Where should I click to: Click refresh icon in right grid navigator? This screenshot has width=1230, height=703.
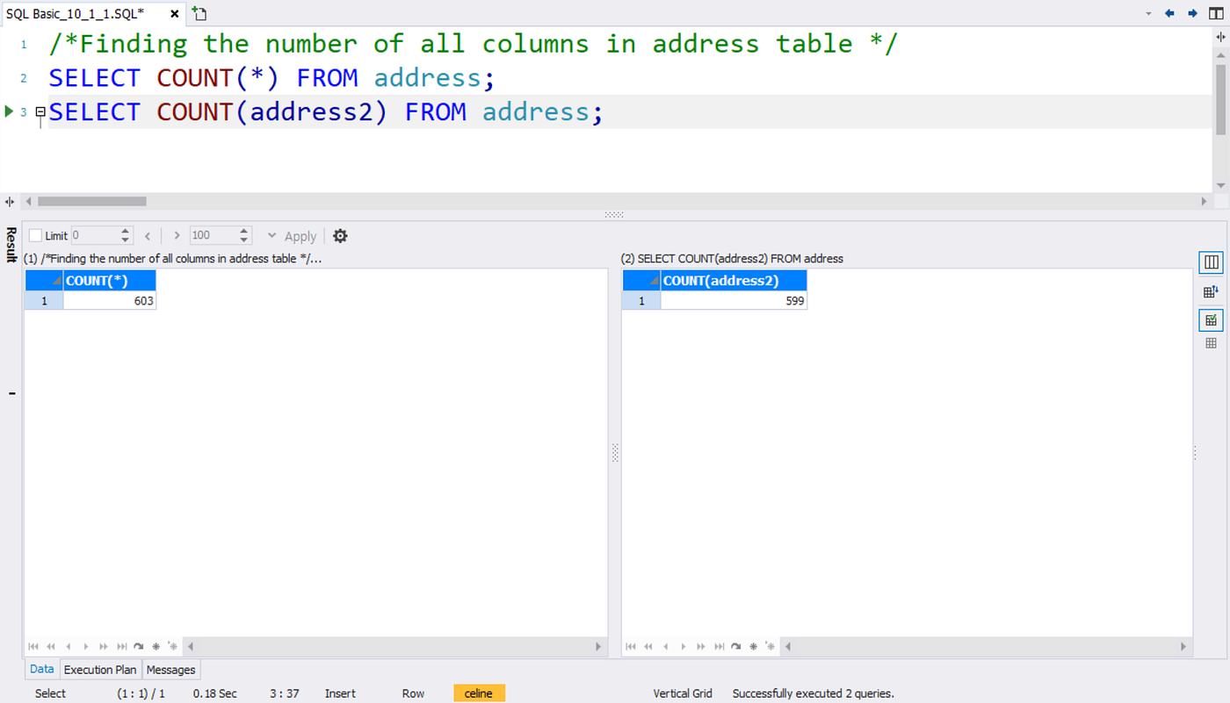click(x=735, y=647)
